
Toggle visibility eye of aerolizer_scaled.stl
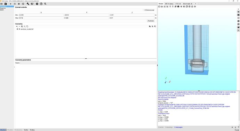[17, 29]
